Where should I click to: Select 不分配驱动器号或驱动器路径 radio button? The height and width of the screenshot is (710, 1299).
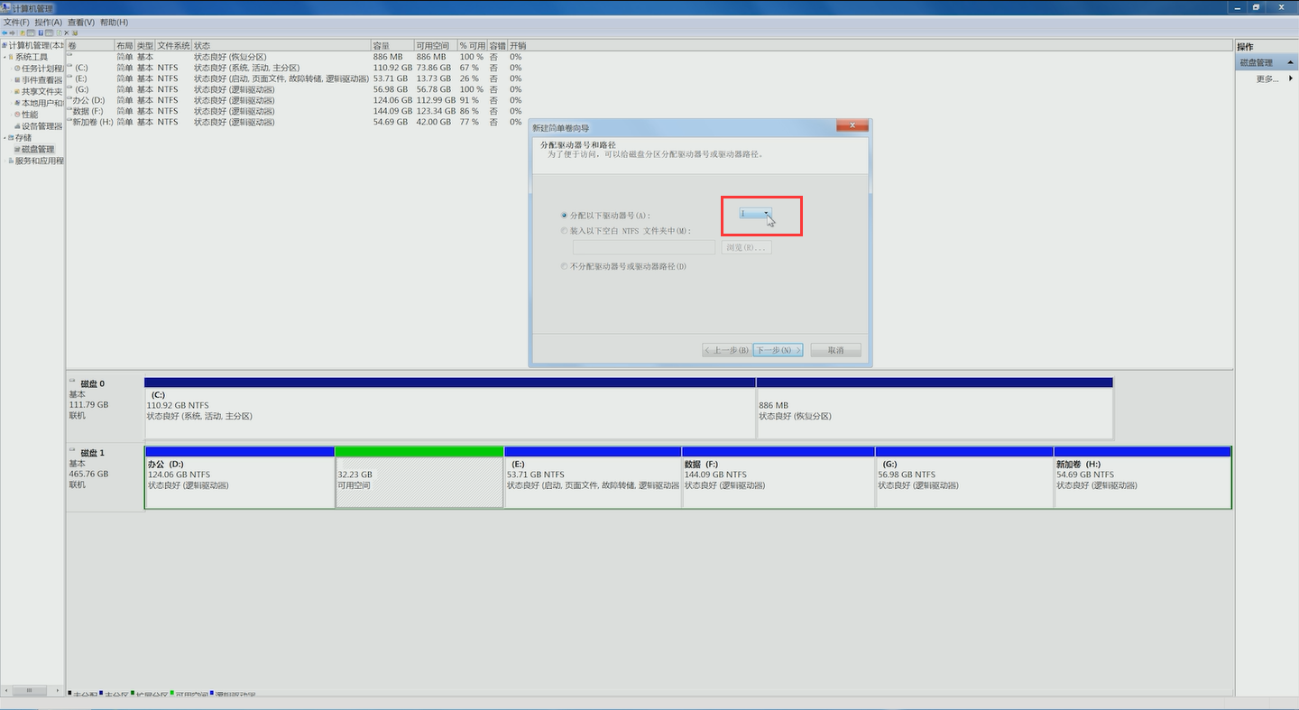[565, 266]
